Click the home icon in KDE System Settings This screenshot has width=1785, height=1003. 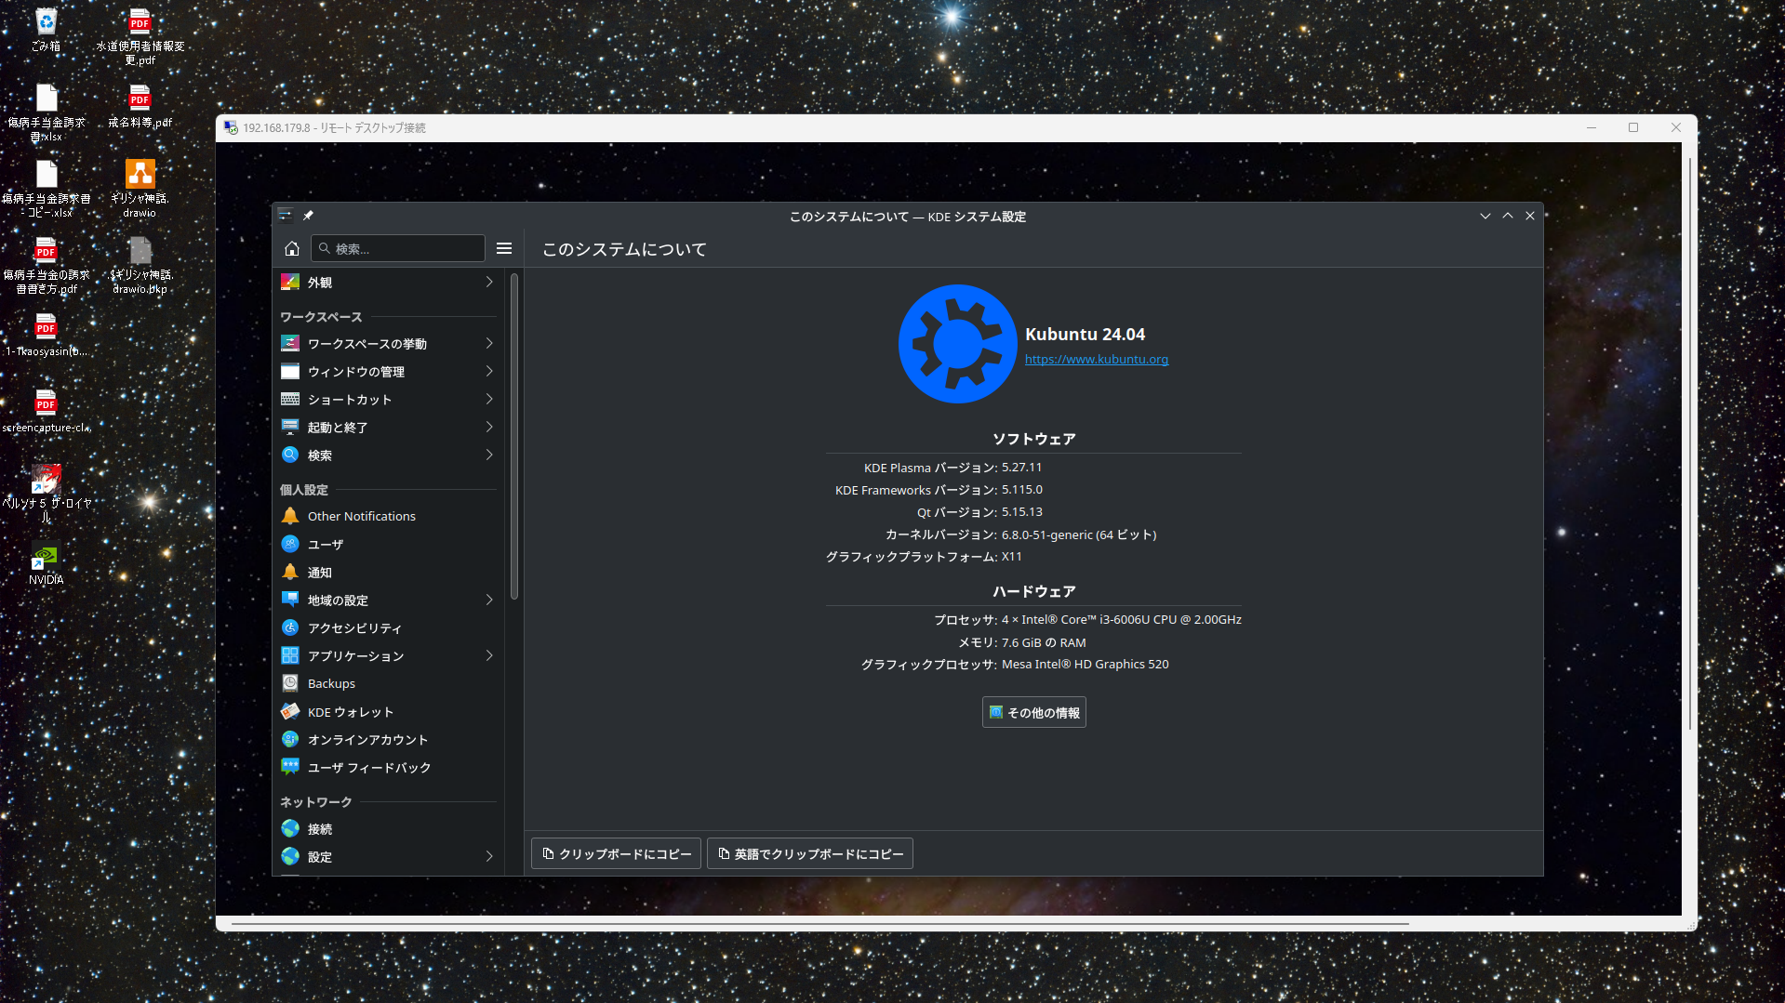coord(291,248)
